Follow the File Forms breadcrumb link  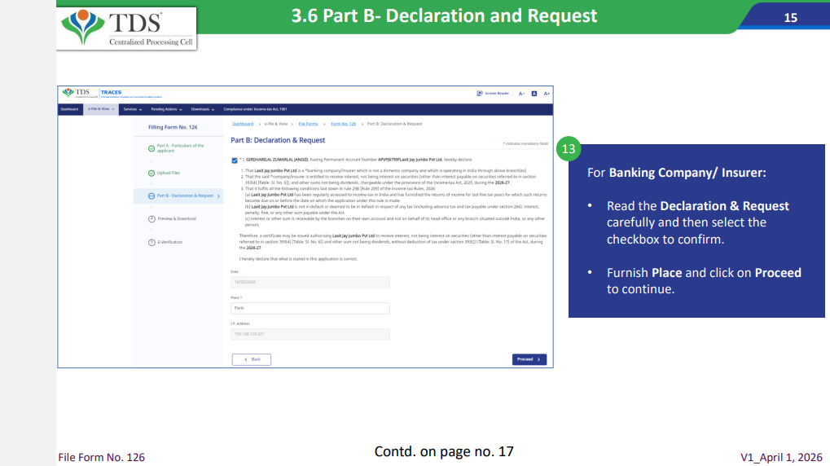(308, 124)
